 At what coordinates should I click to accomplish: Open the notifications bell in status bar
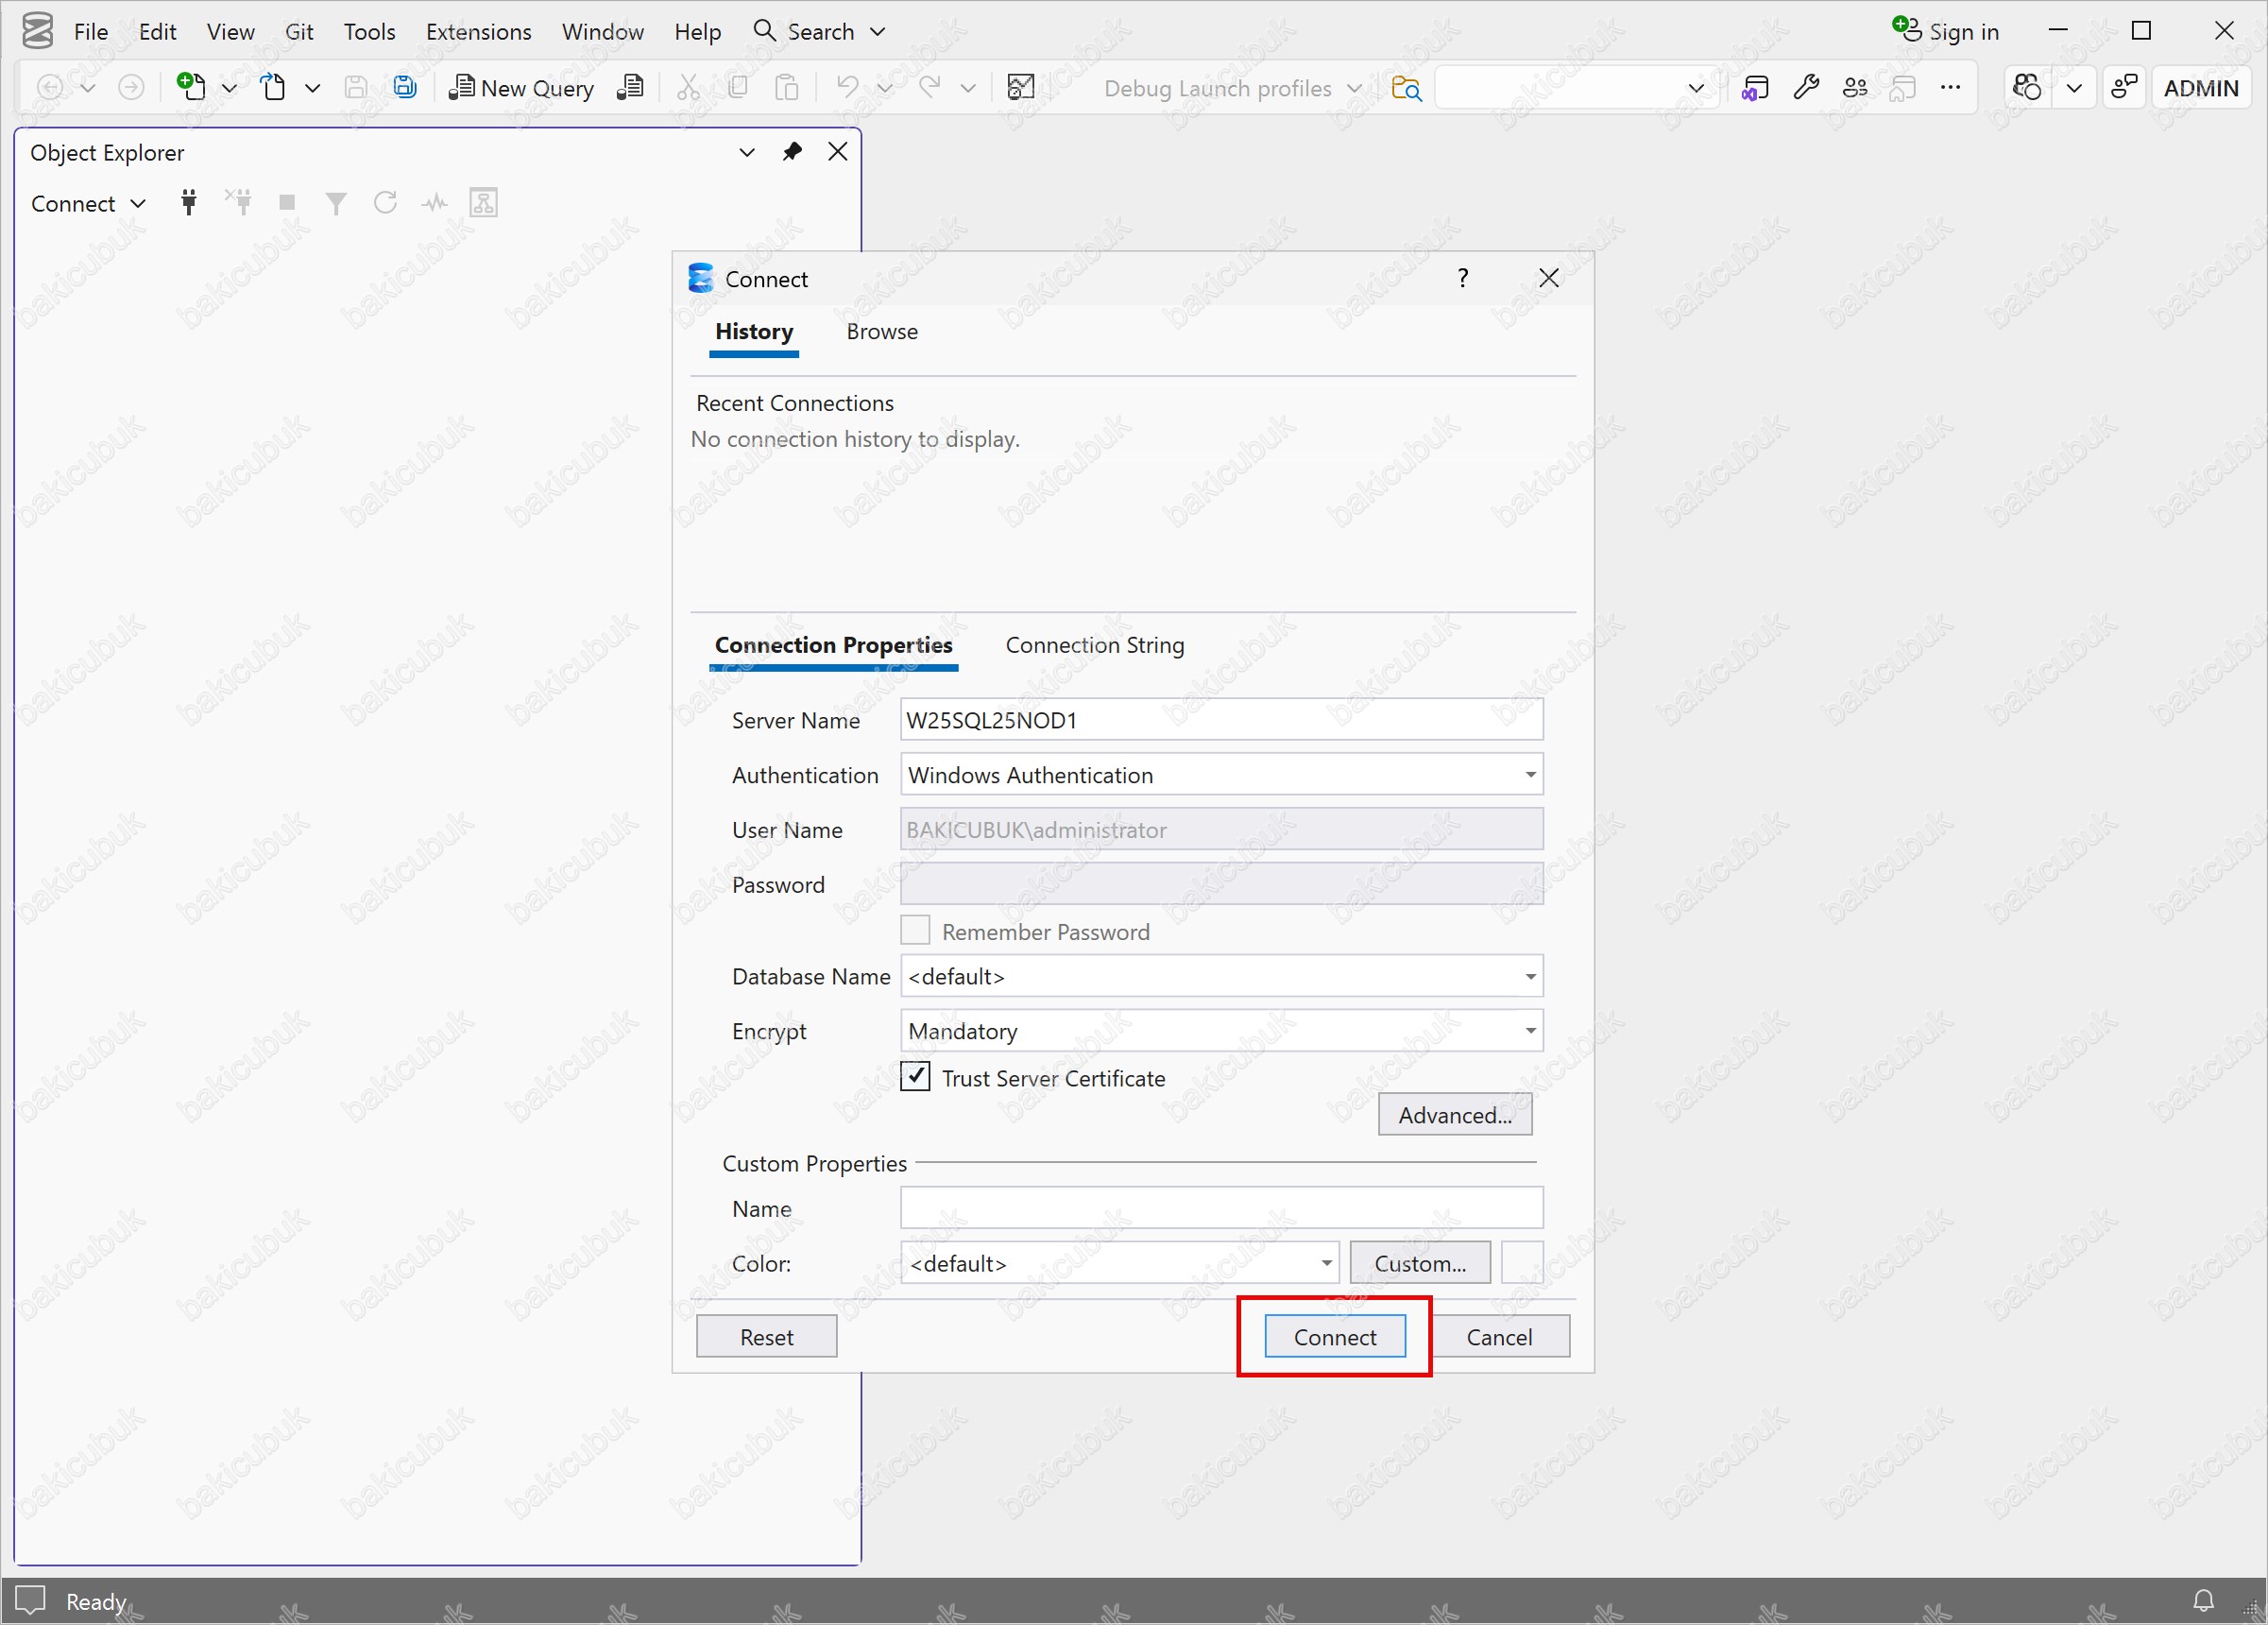[2203, 1601]
